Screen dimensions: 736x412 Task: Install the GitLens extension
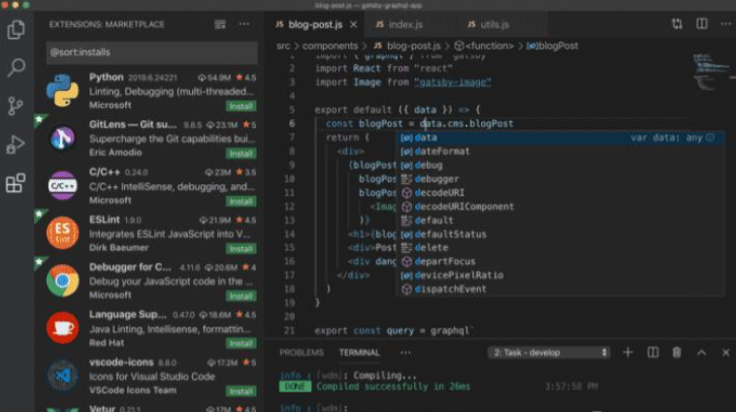[x=240, y=153]
